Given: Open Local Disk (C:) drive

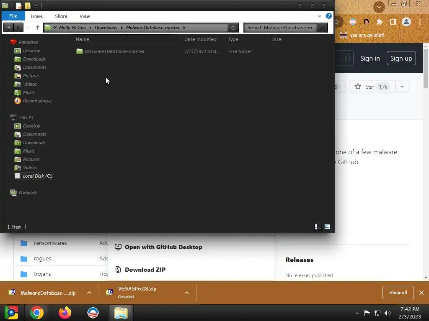Looking at the screenshot, I should click(37, 176).
